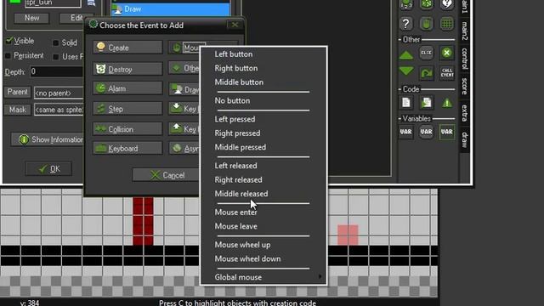This screenshot has height=306, width=544.
Task: Add the Comment warning triangle icon
Action: 447,102
